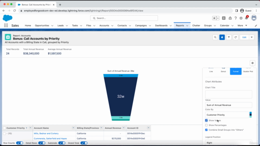Toggle the Detail Rows switch

(42, 143)
